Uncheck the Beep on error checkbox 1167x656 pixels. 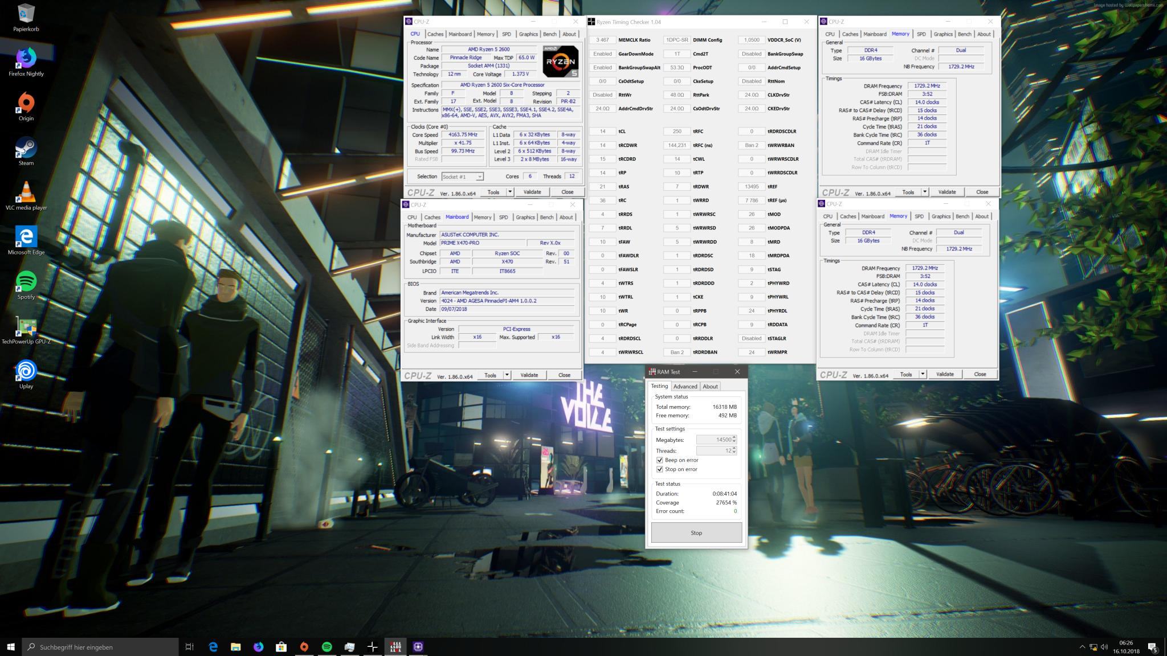pos(660,460)
